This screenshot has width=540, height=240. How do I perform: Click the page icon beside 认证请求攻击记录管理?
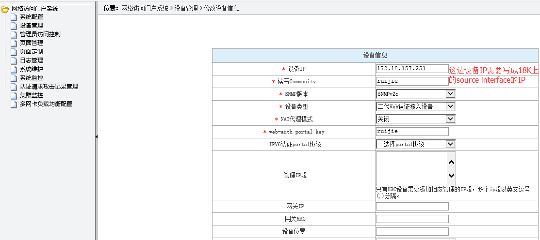pos(14,87)
